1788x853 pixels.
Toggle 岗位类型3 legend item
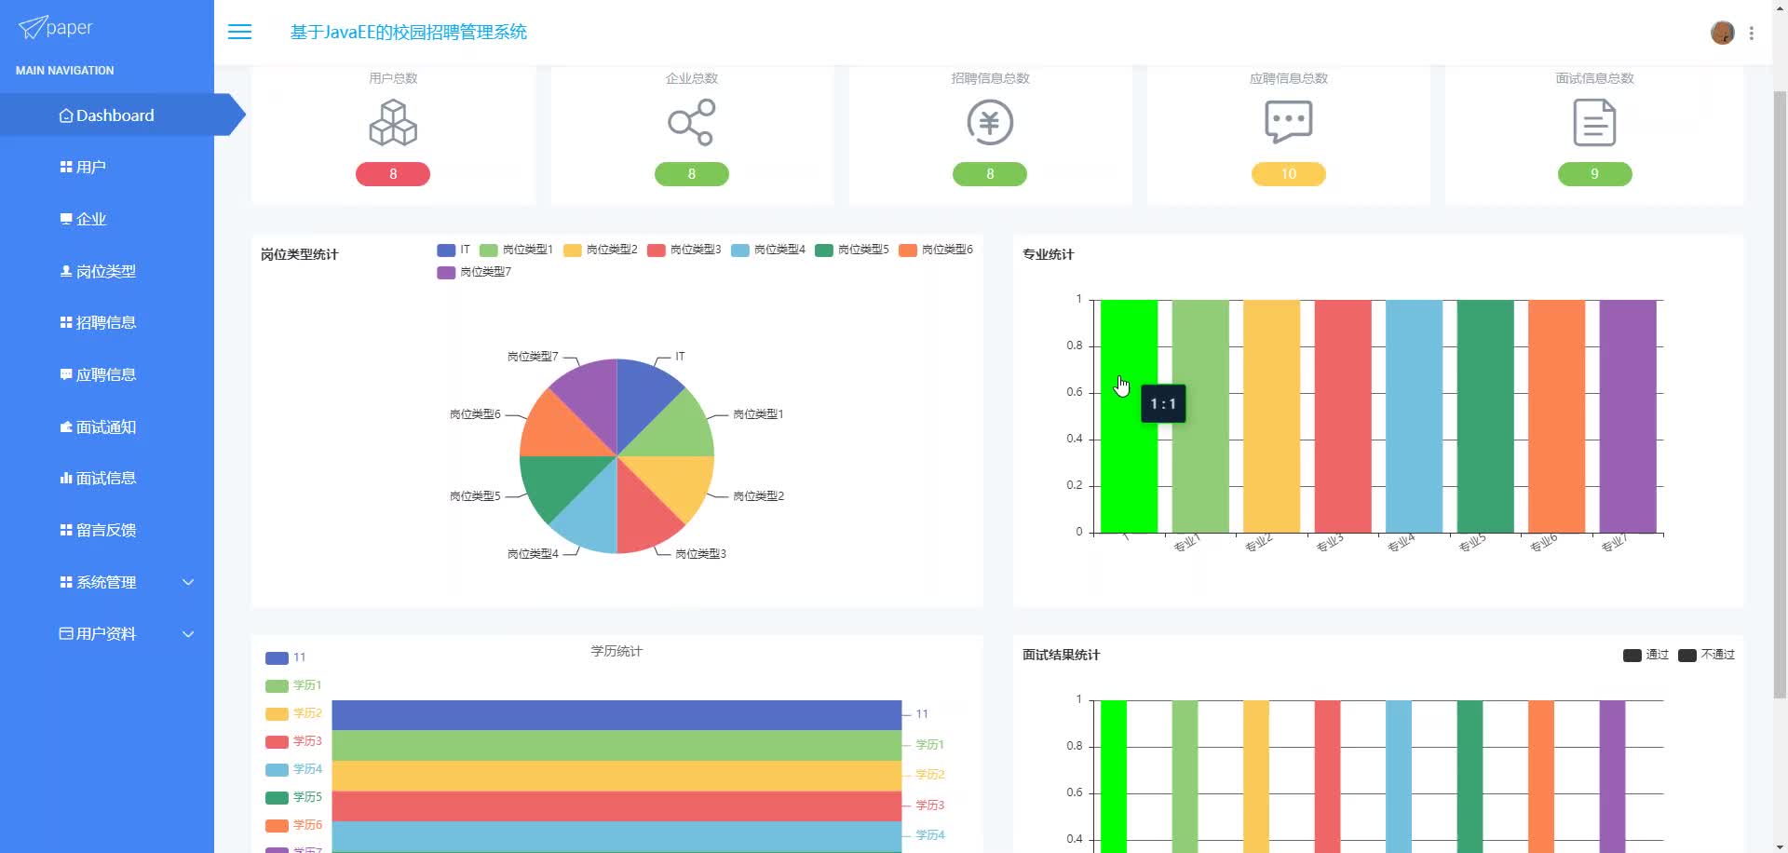coord(684,250)
